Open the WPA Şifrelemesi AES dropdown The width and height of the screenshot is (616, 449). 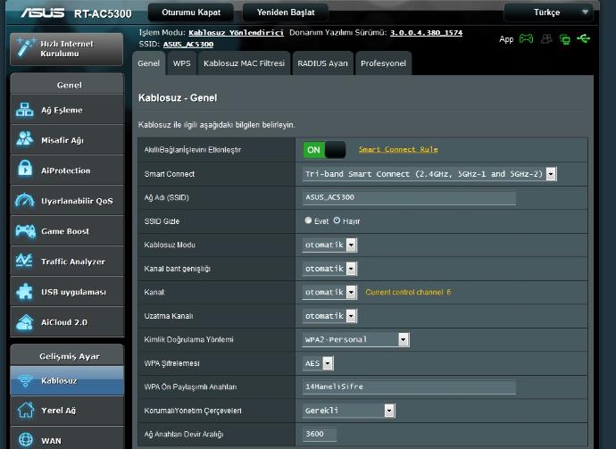(318, 363)
